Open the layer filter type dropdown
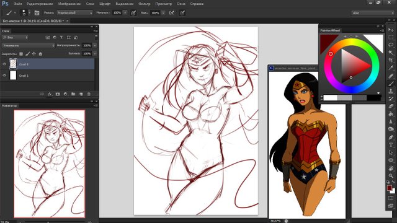 [15, 37]
